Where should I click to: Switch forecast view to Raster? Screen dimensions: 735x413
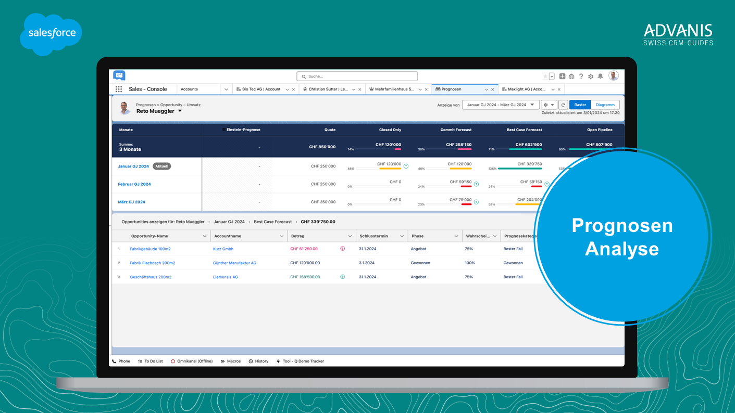[580, 105]
